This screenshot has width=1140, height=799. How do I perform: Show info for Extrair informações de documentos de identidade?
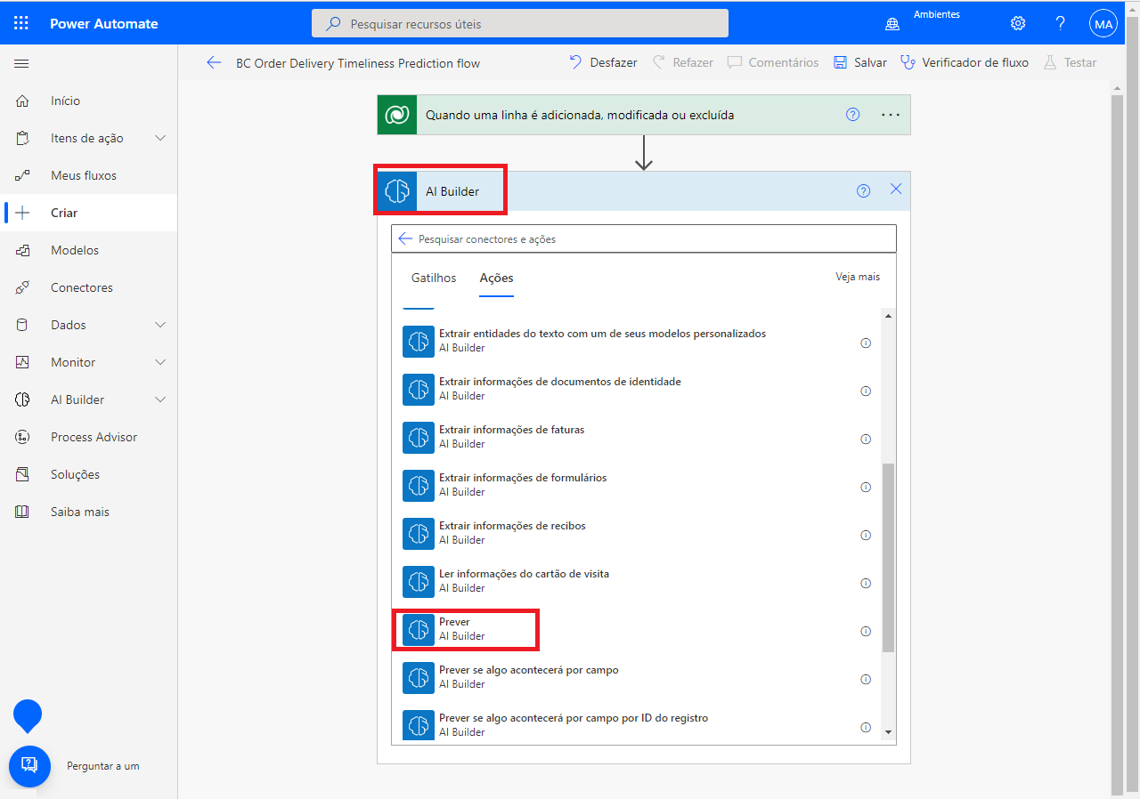tap(866, 391)
